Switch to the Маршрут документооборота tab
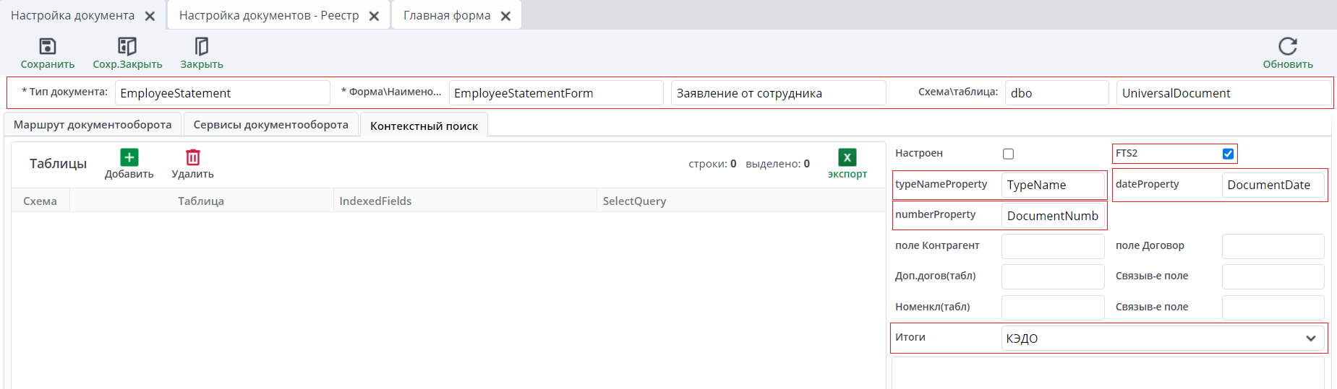This screenshot has height=389, width=1337. pyautogui.click(x=93, y=125)
